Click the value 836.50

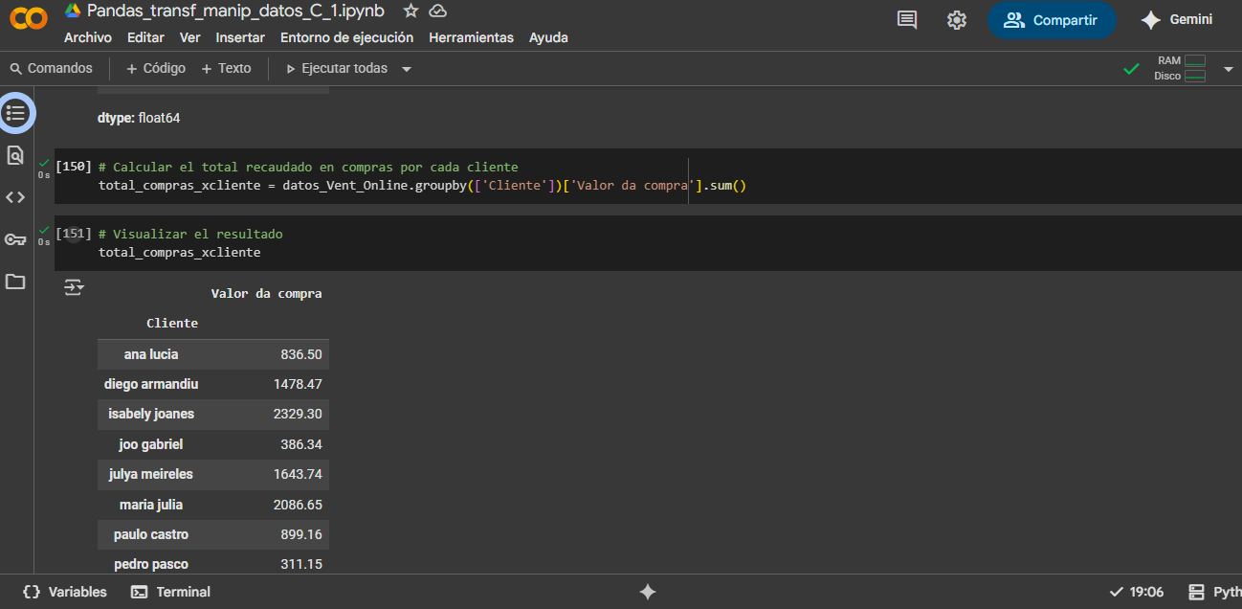click(301, 354)
